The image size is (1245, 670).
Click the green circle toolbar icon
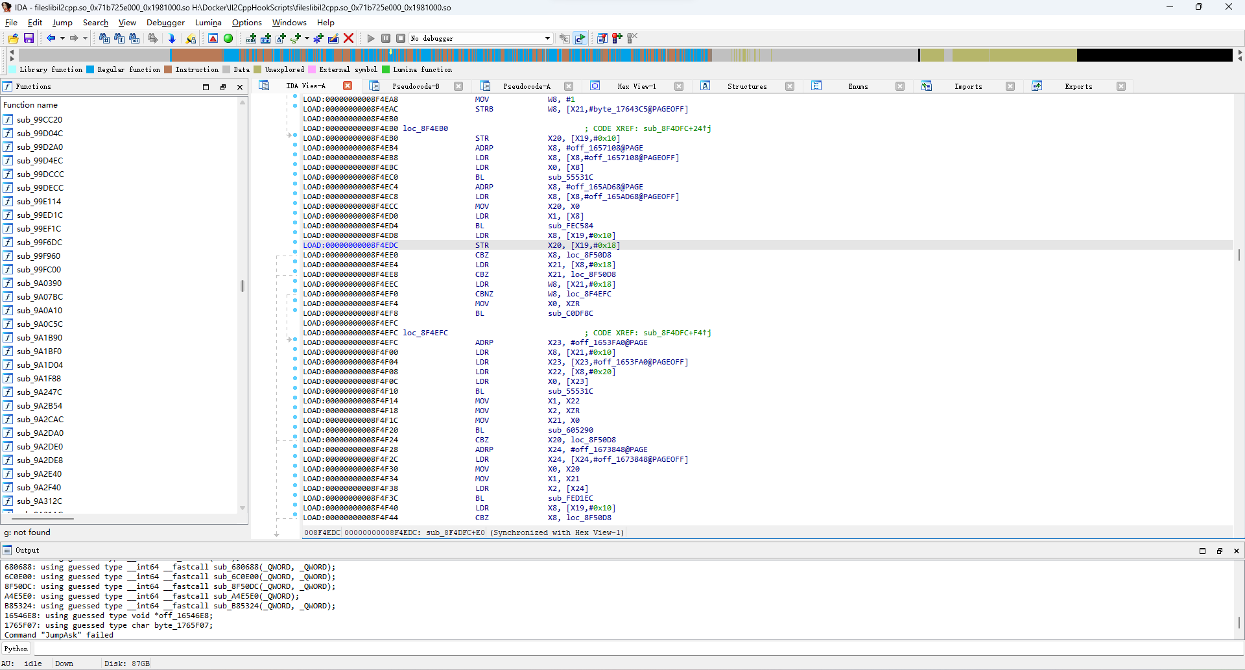(228, 38)
